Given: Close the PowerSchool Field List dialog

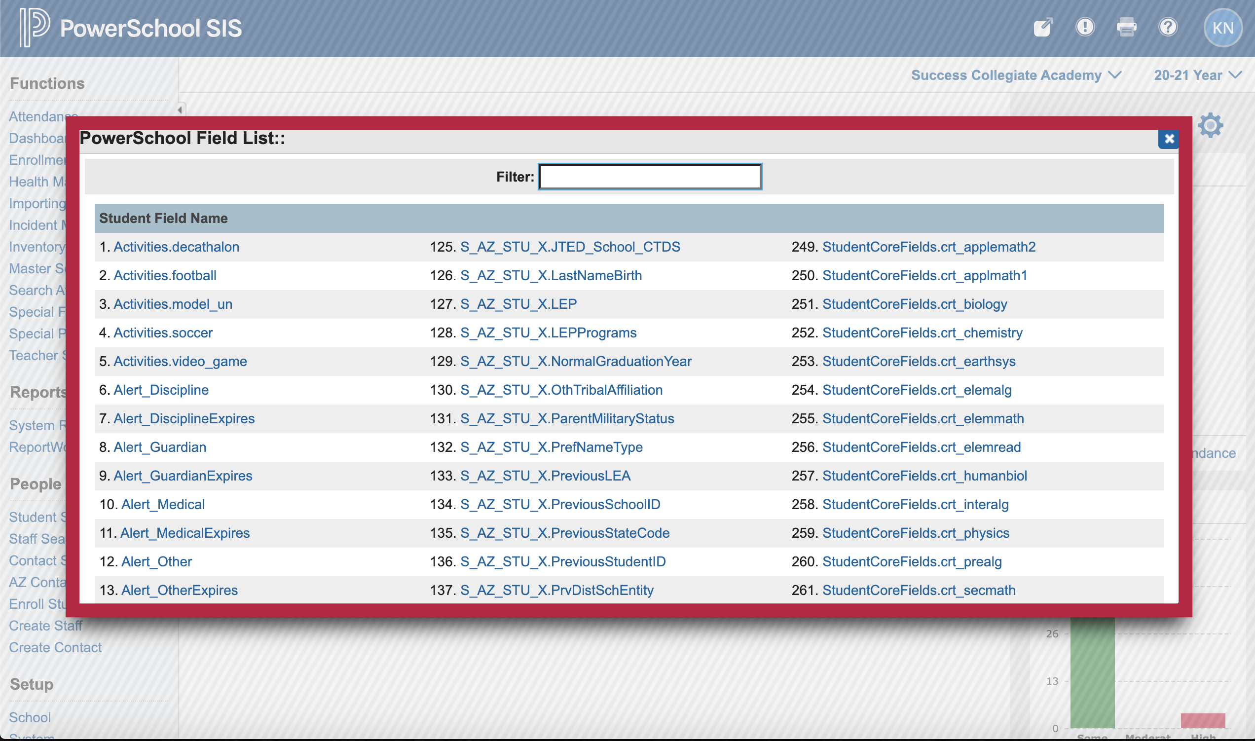Looking at the screenshot, I should pyautogui.click(x=1169, y=139).
